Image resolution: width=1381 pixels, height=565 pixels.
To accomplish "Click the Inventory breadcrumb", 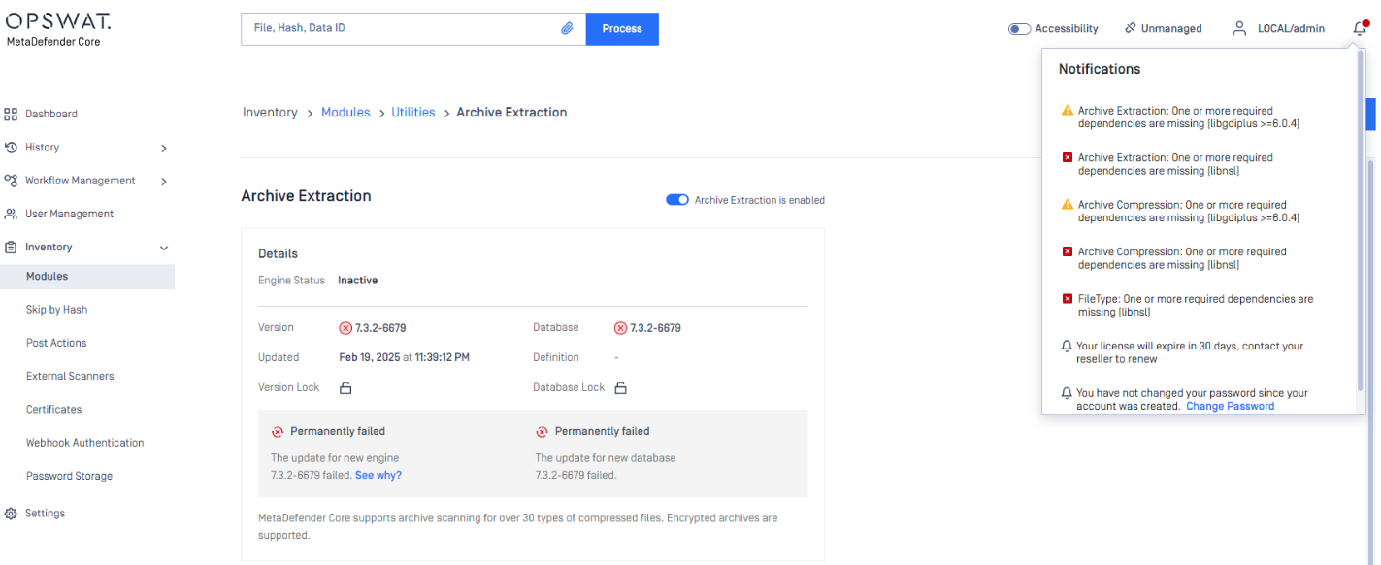I will pos(270,113).
